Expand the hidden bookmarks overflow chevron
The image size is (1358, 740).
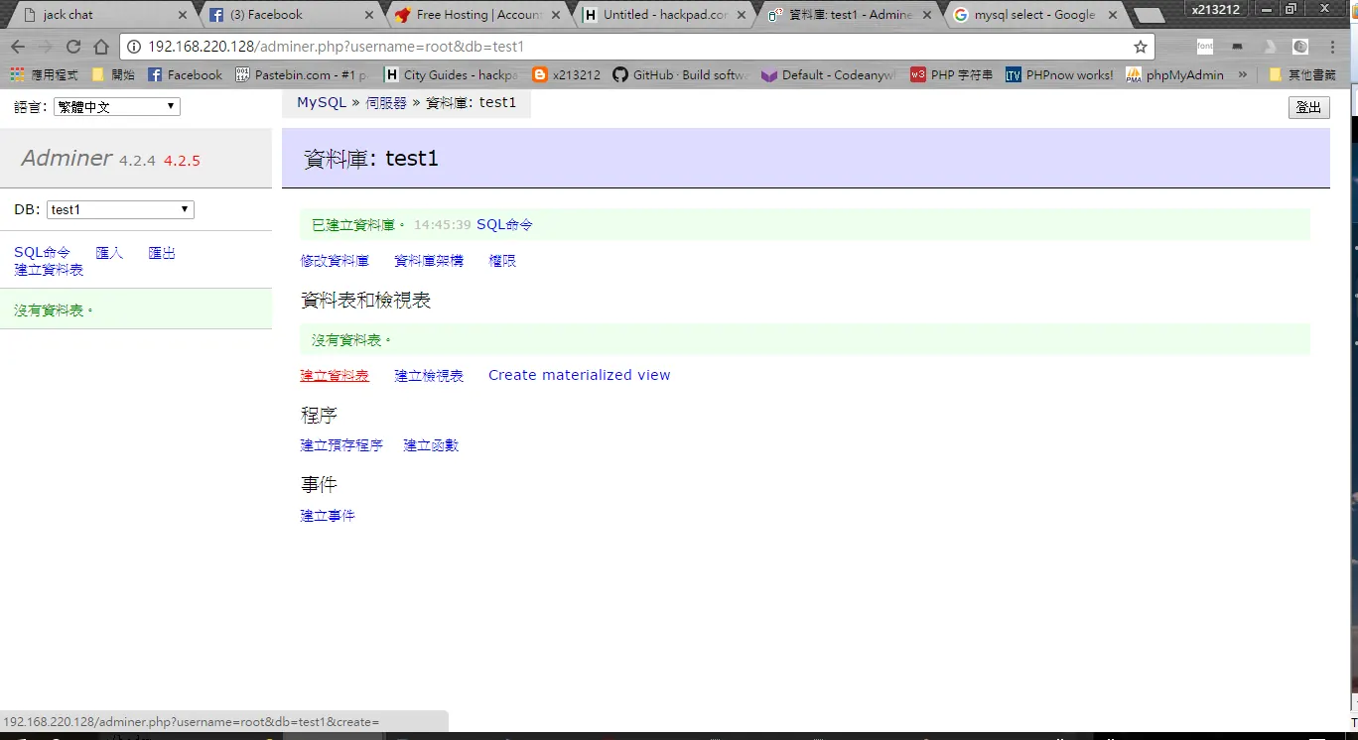[x=1242, y=74]
